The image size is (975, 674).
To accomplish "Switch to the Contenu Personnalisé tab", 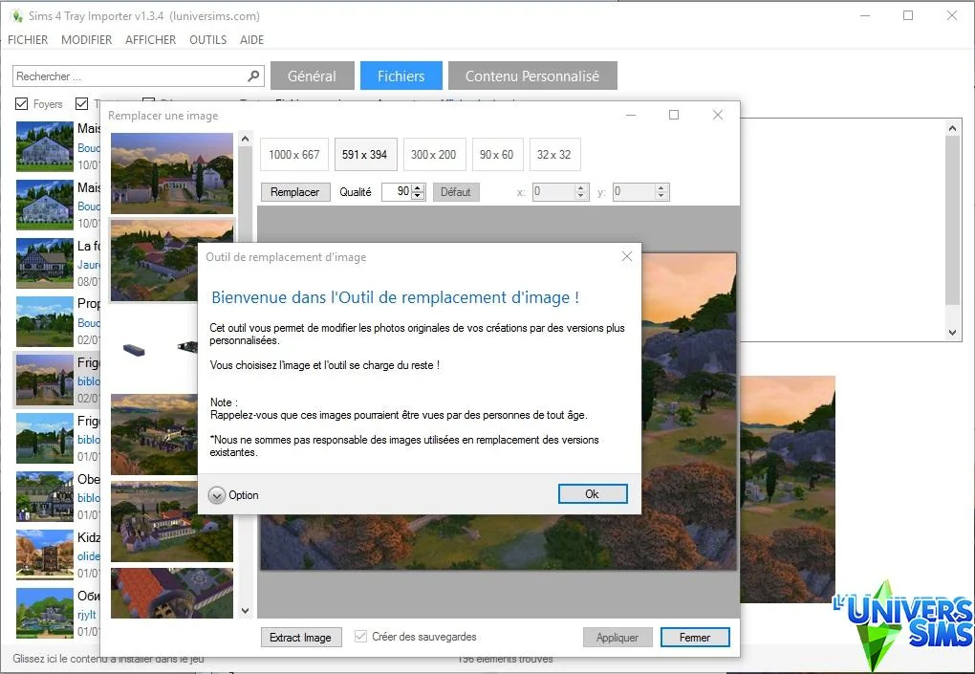I will (x=532, y=76).
